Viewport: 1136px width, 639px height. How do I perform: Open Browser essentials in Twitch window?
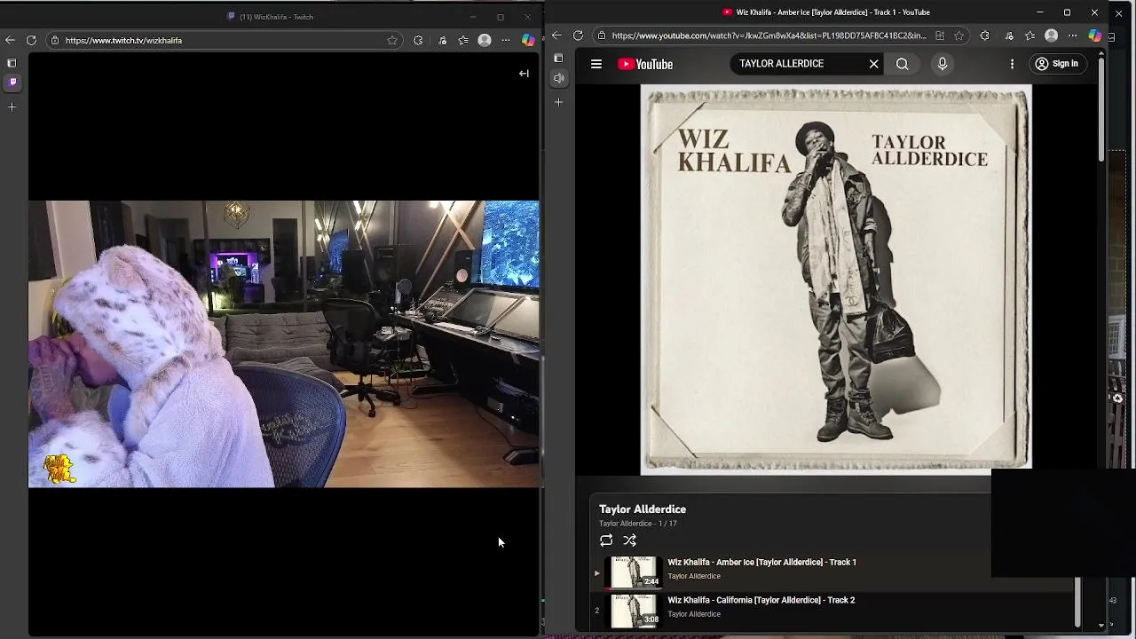tap(442, 40)
